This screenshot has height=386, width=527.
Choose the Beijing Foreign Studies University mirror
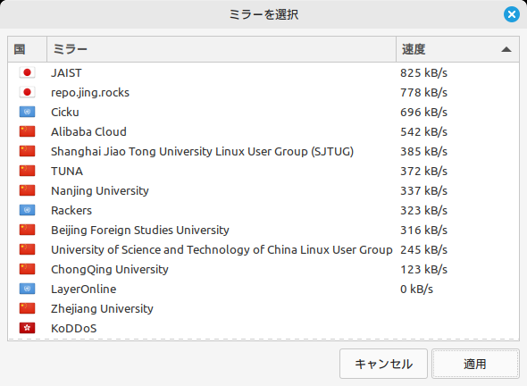263,230
